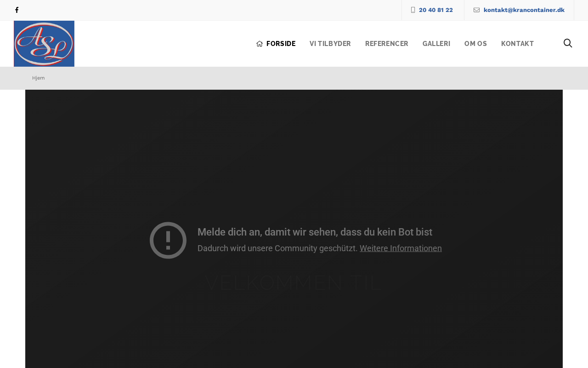Screen dimensions: 588x368
Task: Go to the Forside menu item
Action: 281,44
